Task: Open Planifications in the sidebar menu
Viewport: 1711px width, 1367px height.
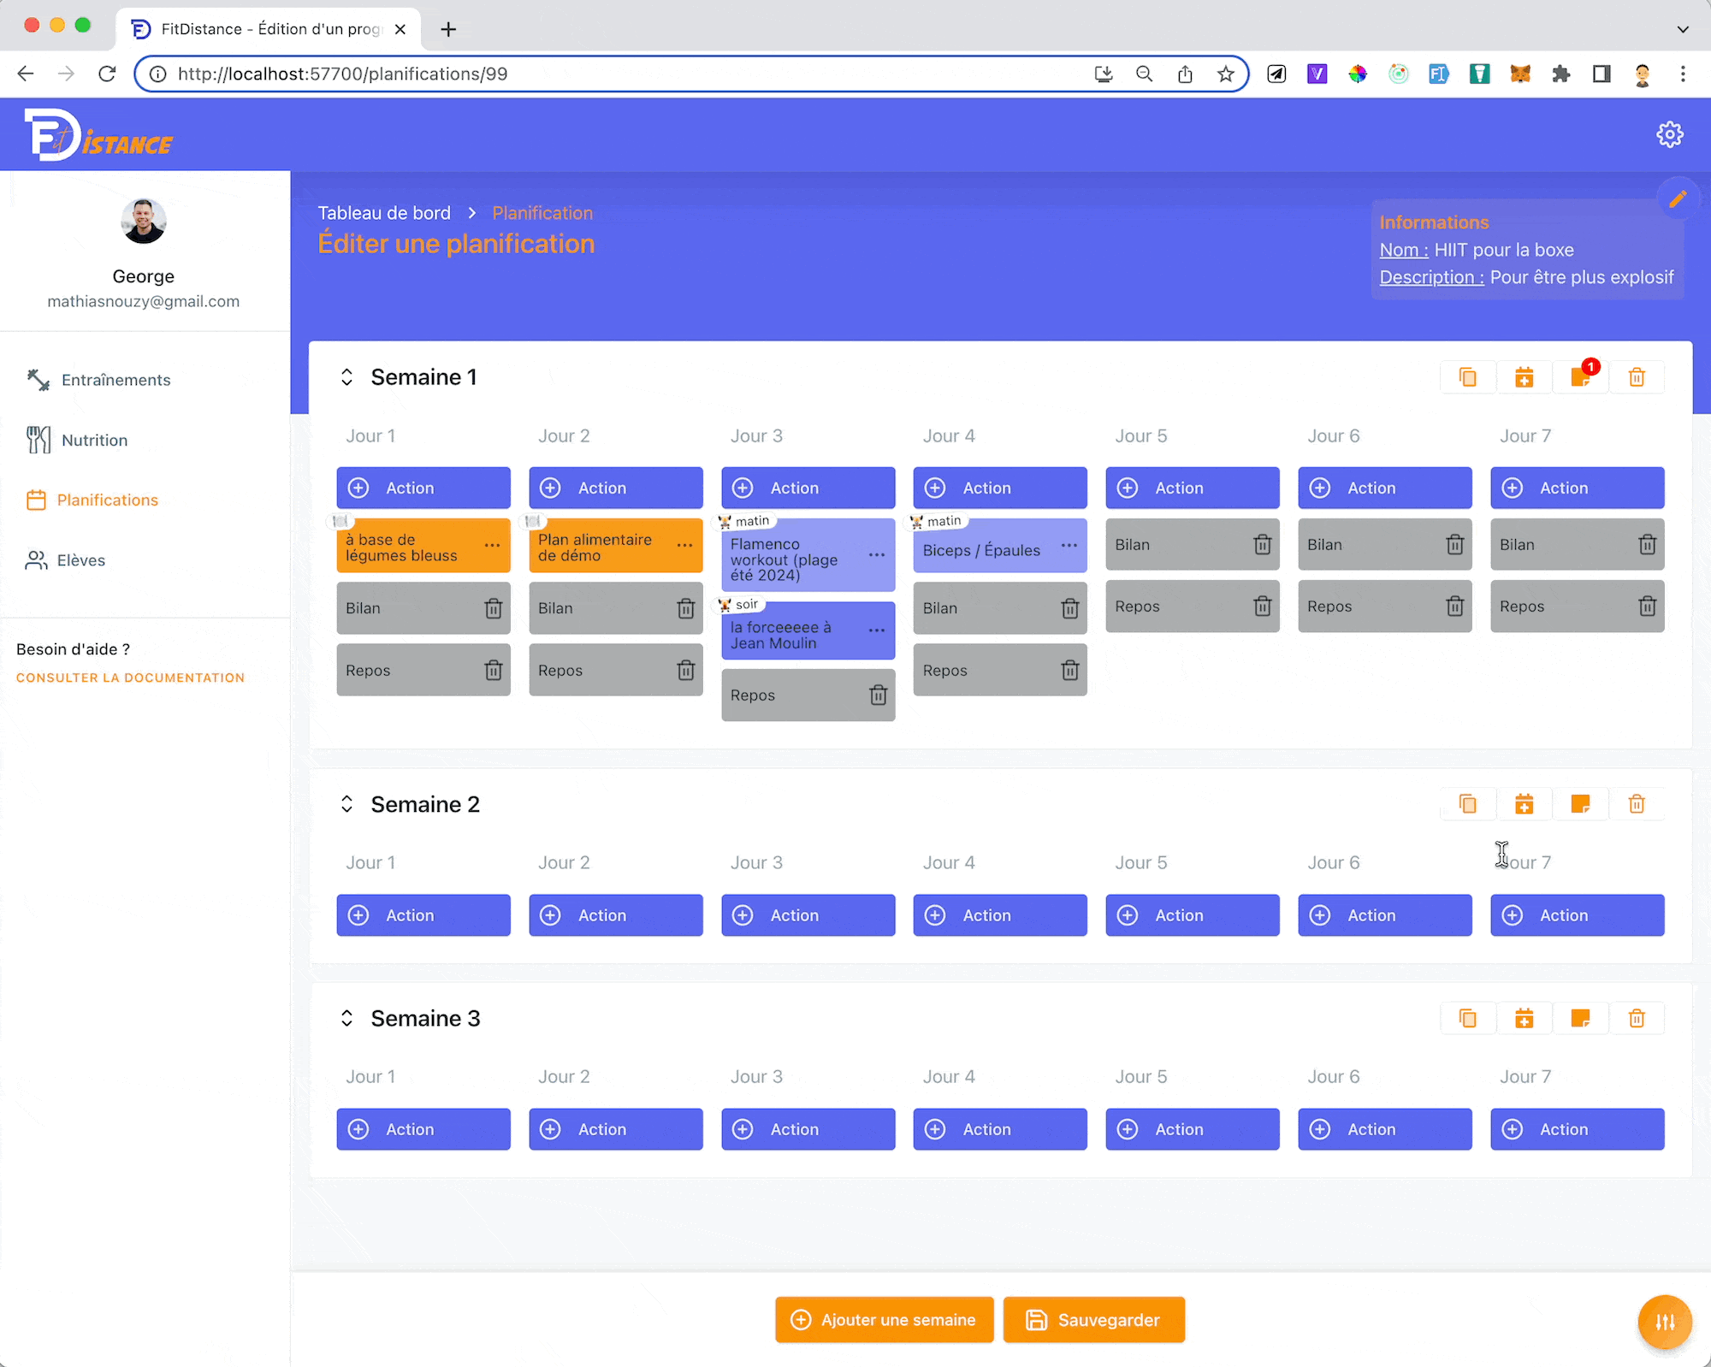Action: pos(108,500)
